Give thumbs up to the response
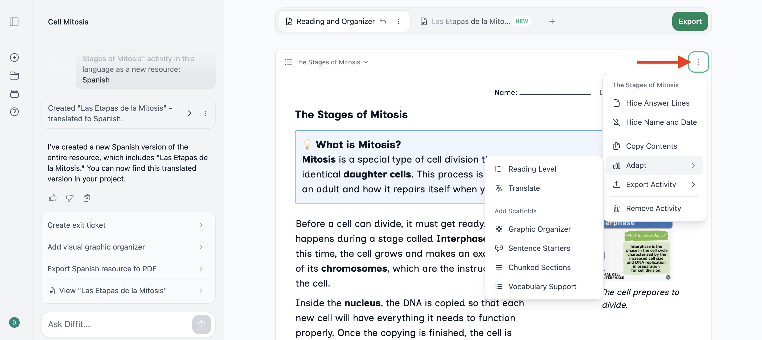The width and height of the screenshot is (762, 340). point(53,198)
